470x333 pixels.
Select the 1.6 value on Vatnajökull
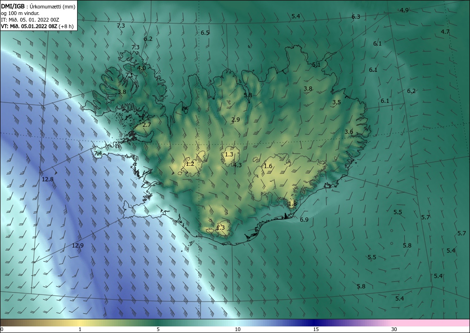tap(268, 166)
